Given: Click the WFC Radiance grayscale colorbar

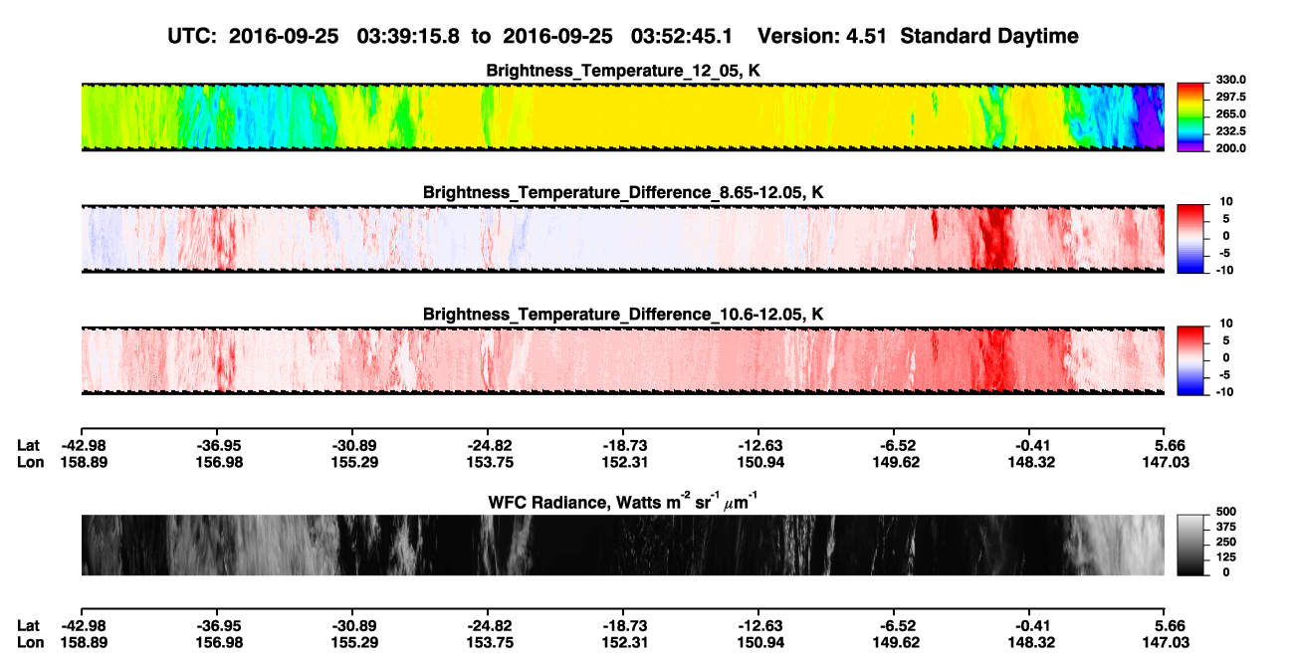Looking at the screenshot, I should 1191,544.
